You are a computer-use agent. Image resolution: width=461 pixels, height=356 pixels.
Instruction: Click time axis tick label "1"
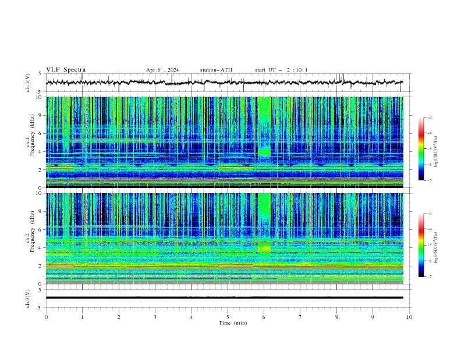tap(82, 317)
